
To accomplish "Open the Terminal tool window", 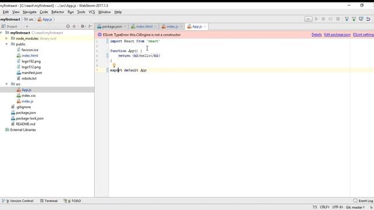I will click(x=49, y=201).
